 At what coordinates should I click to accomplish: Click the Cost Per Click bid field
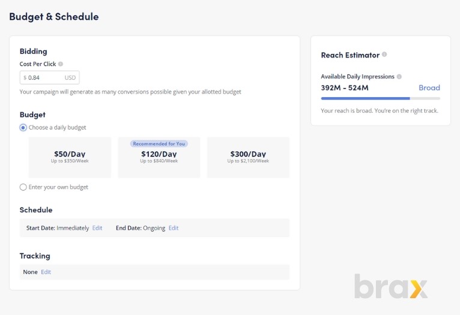click(x=50, y=77)
